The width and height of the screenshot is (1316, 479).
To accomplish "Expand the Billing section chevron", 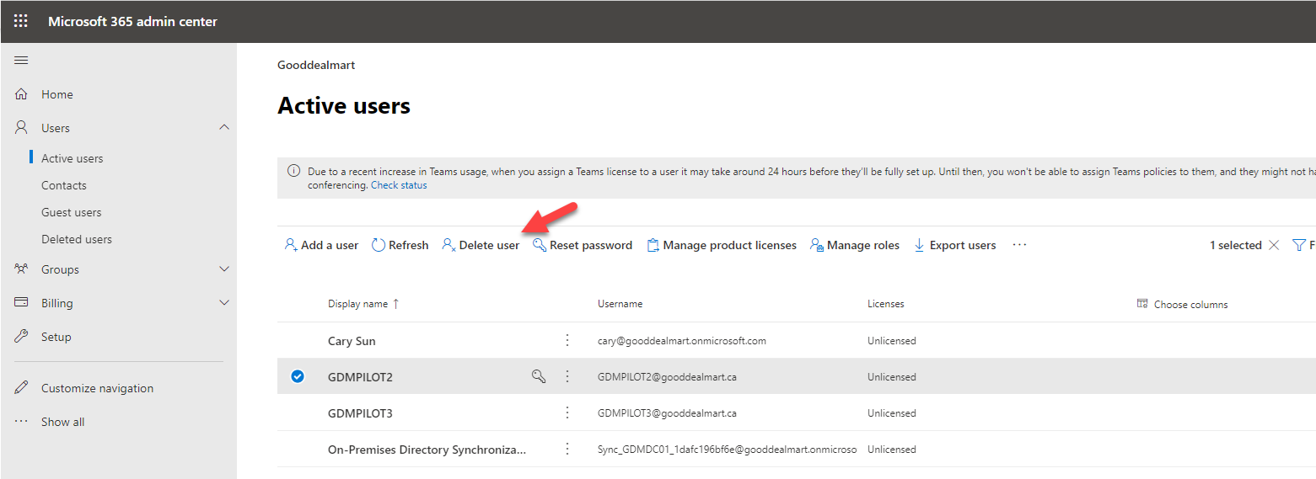I will 224,303.
